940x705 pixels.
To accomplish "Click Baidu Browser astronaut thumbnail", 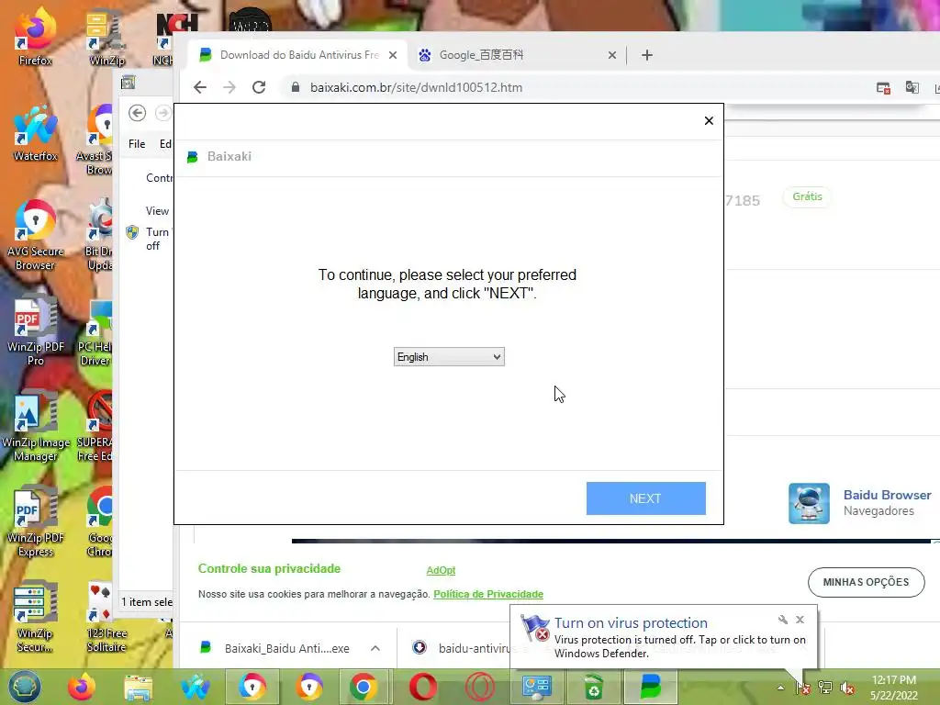I will click(809, 504).
